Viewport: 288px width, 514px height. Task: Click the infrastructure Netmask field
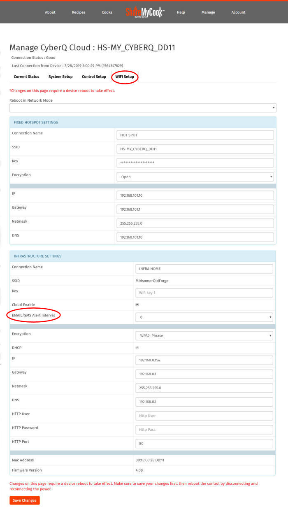coord(204,388)
